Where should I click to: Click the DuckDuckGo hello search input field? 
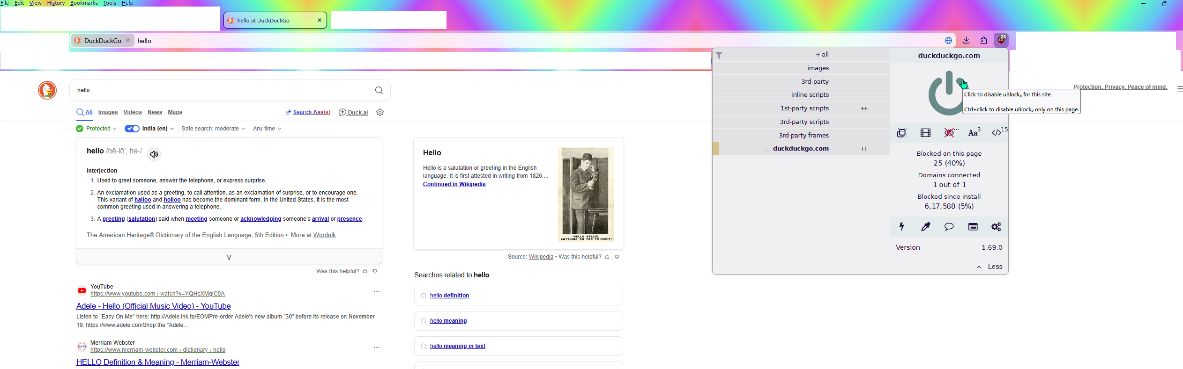pyautogui.click(x=220, y=90)
